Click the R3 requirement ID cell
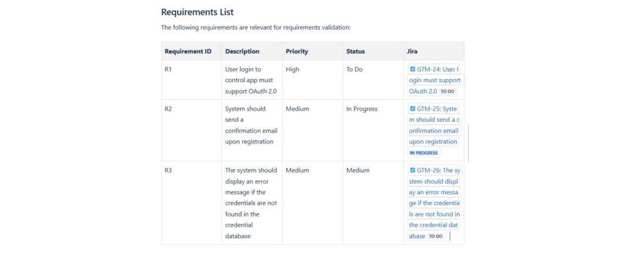 169,170
